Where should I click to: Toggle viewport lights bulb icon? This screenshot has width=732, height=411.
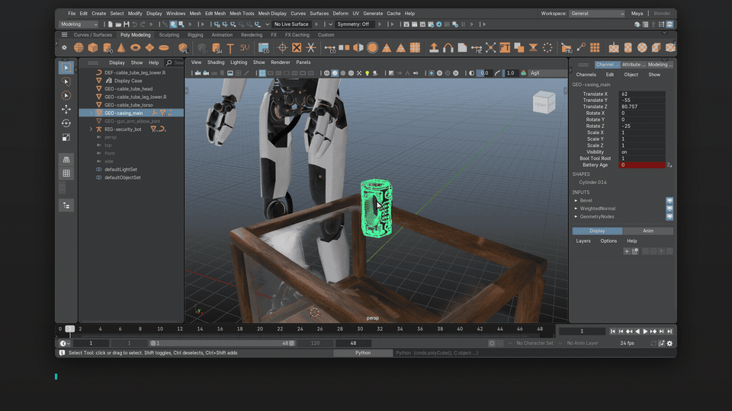tap(367, 73)
